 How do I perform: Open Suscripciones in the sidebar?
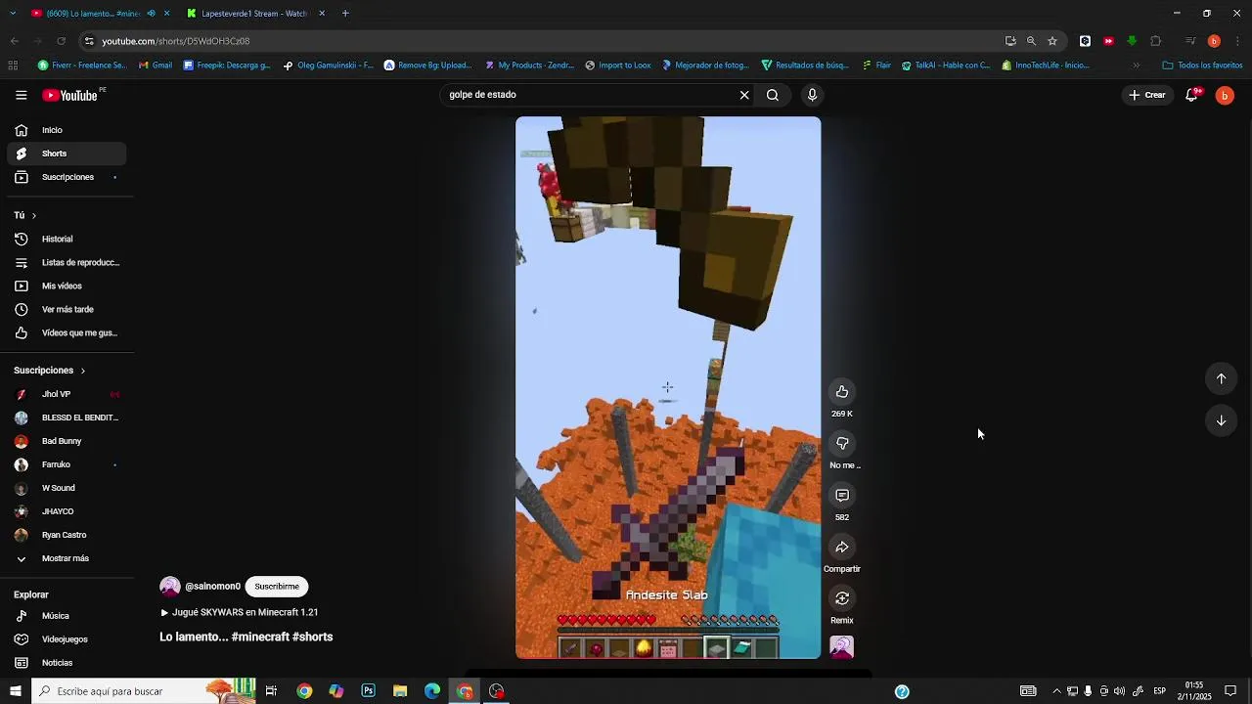coord(67,177)
